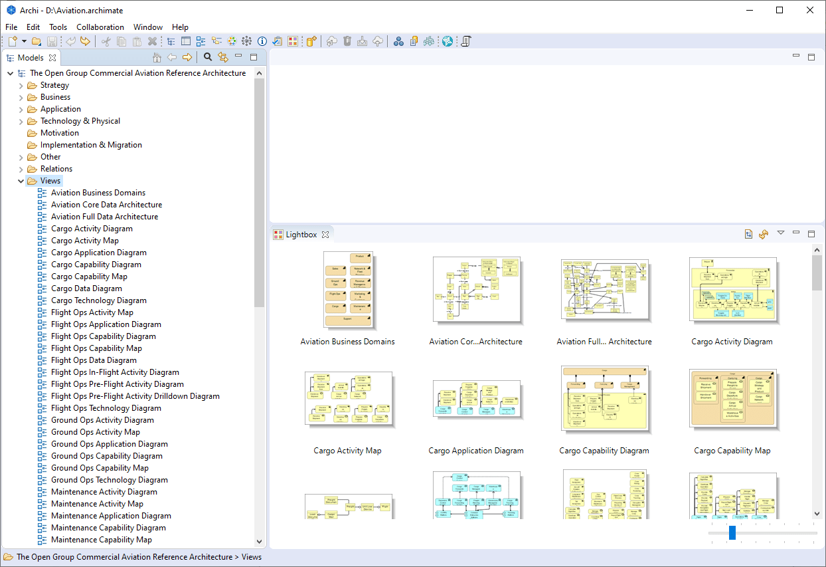
Task: Open the Scripts Manager scroll icon
Action: [466, 41]
